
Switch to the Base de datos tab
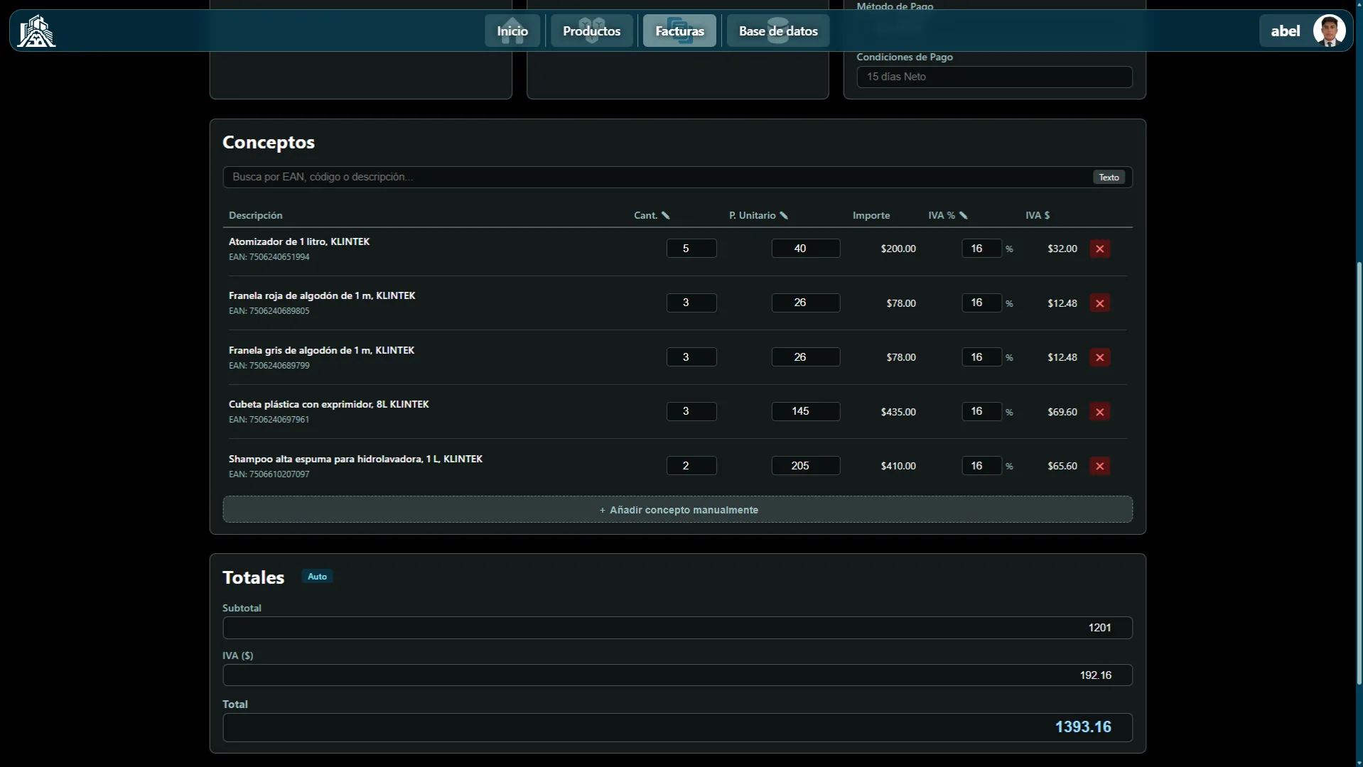(x=778, y=31)
